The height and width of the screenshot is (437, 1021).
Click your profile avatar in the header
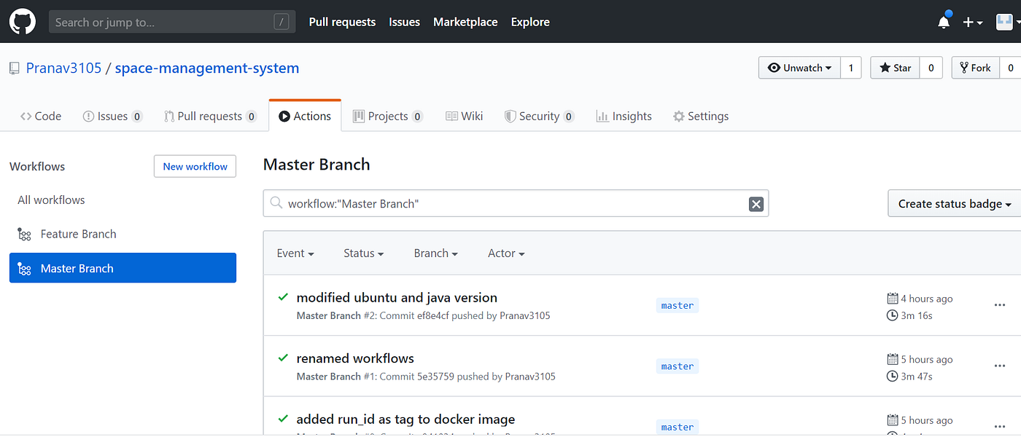point(1004,21)
